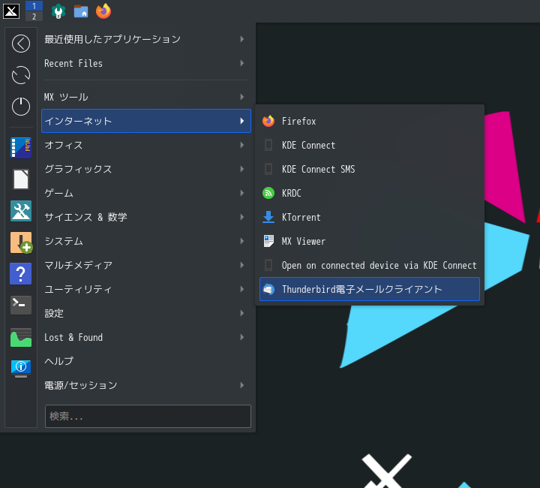Click the Firefox icon in Internet submenu
The width and height of the screenshot is (540, 488).
pyautogui.click(x=268, y=121)
